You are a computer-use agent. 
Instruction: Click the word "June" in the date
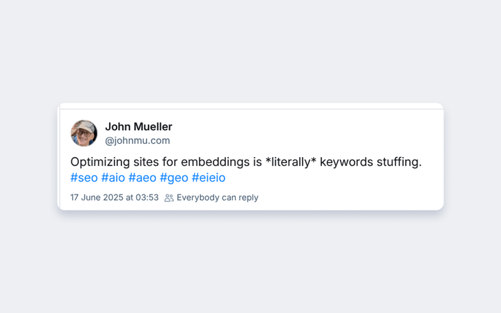pyautogui.click(x=91, y=198)
